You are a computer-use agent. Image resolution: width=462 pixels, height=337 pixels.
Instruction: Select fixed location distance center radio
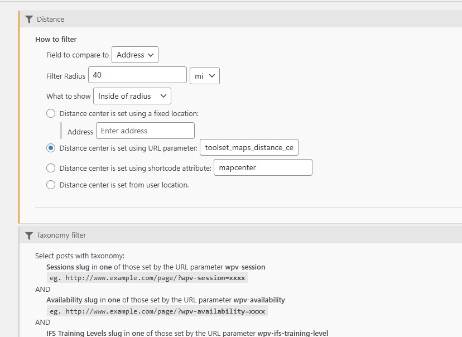click(x=51, y=113)
